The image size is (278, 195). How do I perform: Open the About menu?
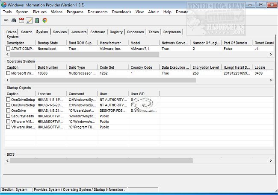pyautogui.click(x=154, y=12)
